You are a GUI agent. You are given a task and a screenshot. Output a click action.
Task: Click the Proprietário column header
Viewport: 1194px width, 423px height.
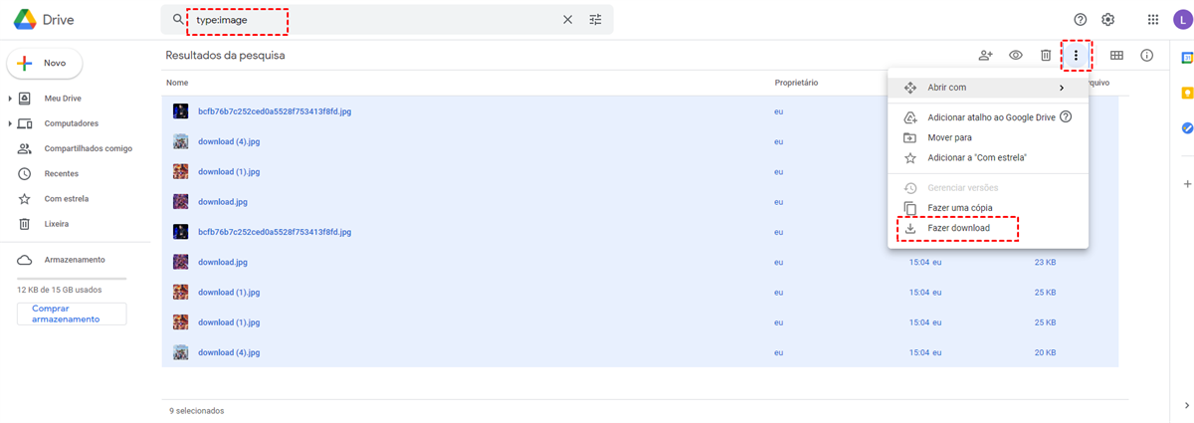[x=796, y=83]
